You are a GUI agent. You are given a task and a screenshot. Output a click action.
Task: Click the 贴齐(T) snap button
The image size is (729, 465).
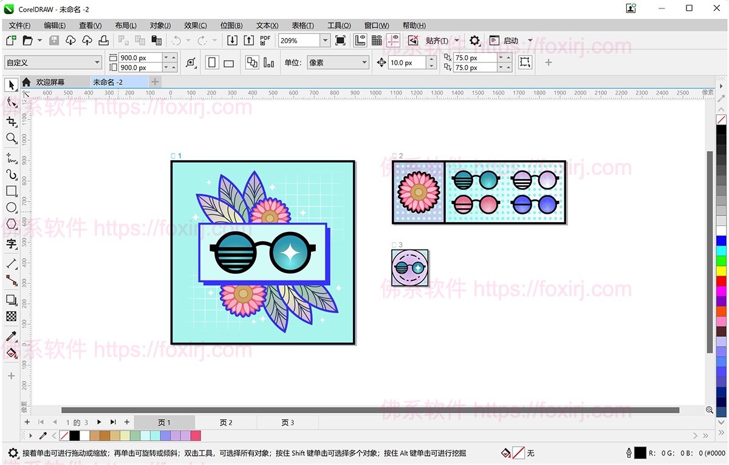pos(437,41)
